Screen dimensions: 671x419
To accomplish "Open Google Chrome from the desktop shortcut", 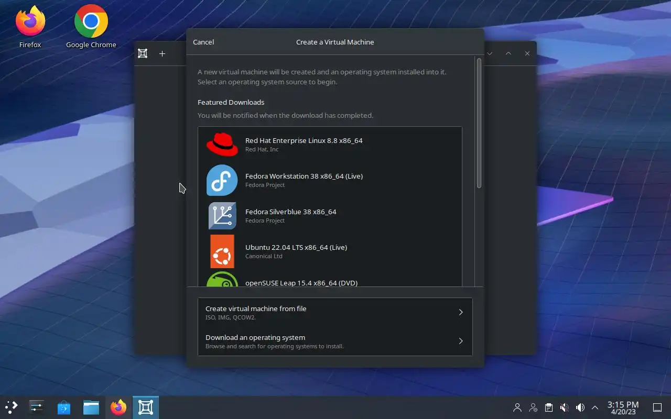I will point(91,27).
